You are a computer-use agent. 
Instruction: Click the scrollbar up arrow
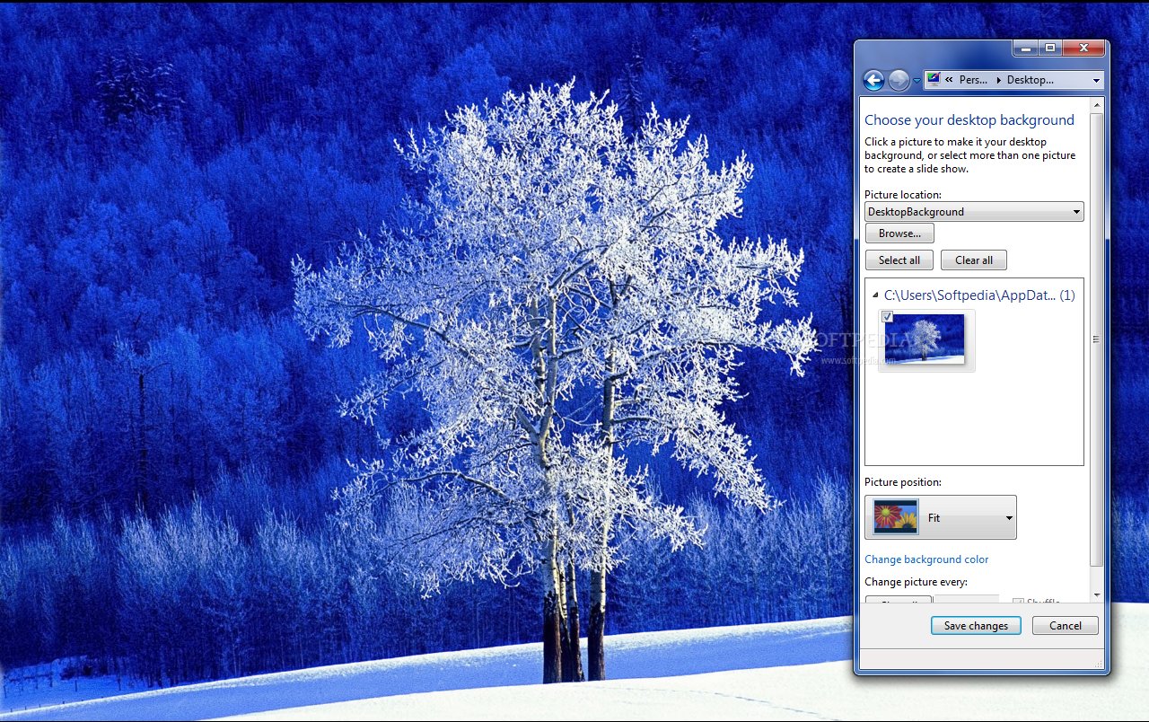click(1096, 105)
